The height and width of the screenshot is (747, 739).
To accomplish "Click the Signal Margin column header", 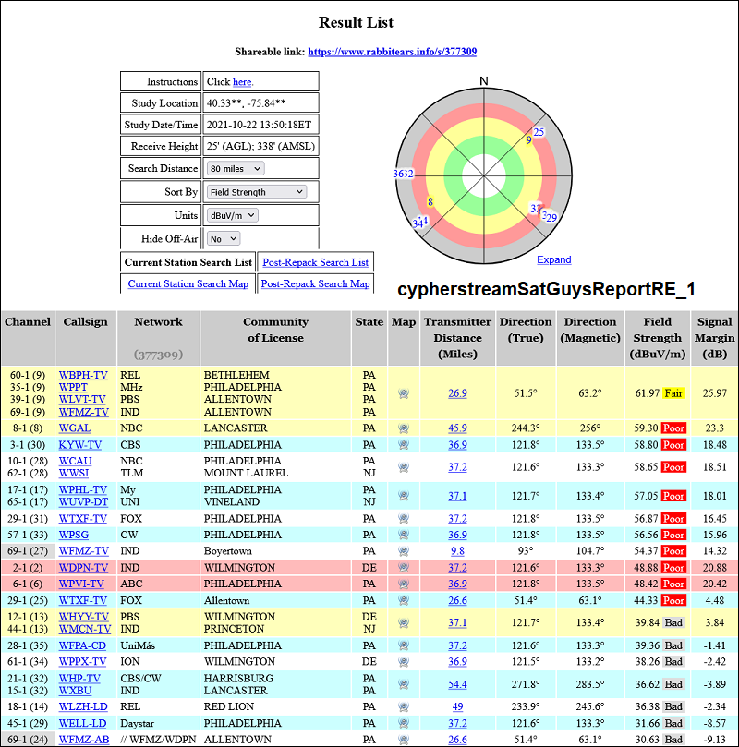I will [714, 338].
